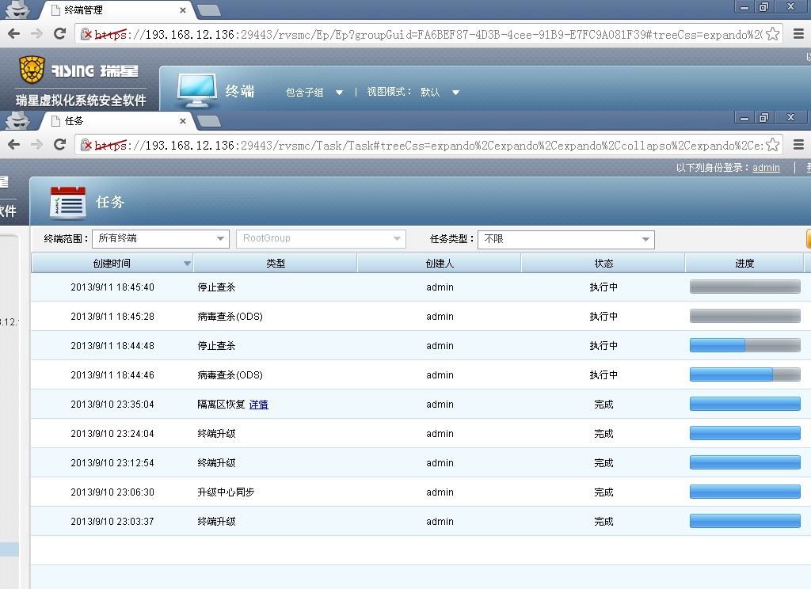The height and width of the screenshot is (589, 811).
Task: Select the row 2013/9/11 18:45:28
Action: [x=421, y=316]
